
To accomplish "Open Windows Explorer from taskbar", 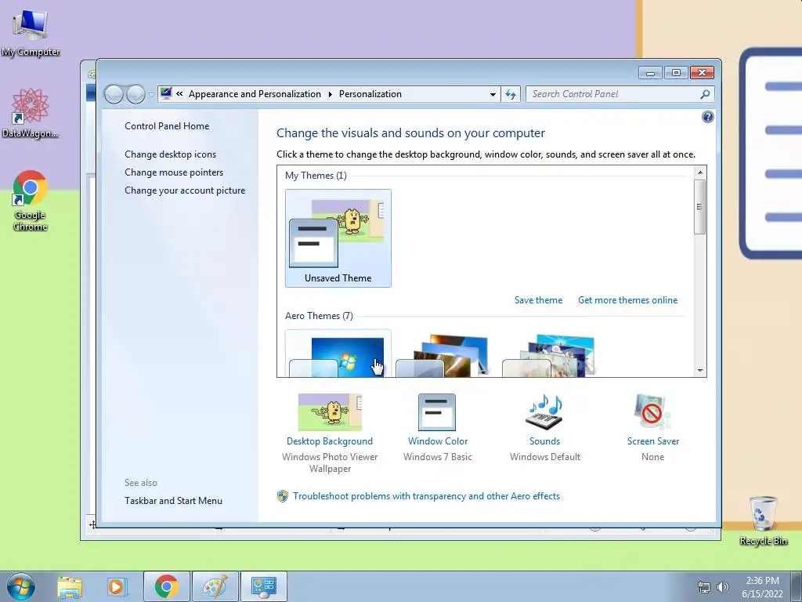I will coord(70,586).
